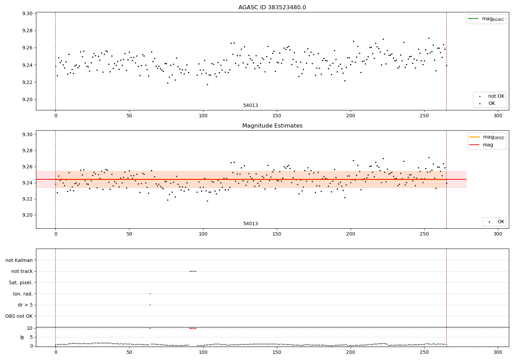Click y-tick '9.20' of Magnitude Estimates plot

[x=27, y=215]
